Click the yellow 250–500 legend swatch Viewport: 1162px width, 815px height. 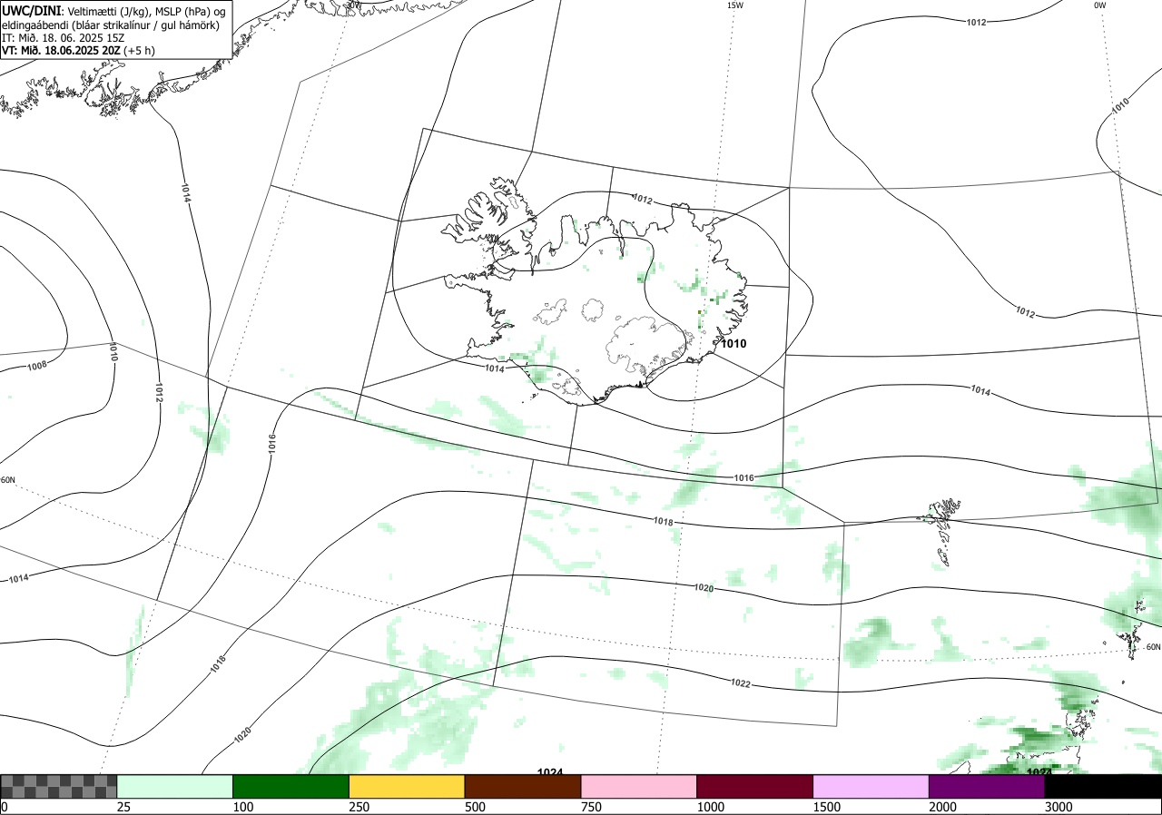pos(407,786)
